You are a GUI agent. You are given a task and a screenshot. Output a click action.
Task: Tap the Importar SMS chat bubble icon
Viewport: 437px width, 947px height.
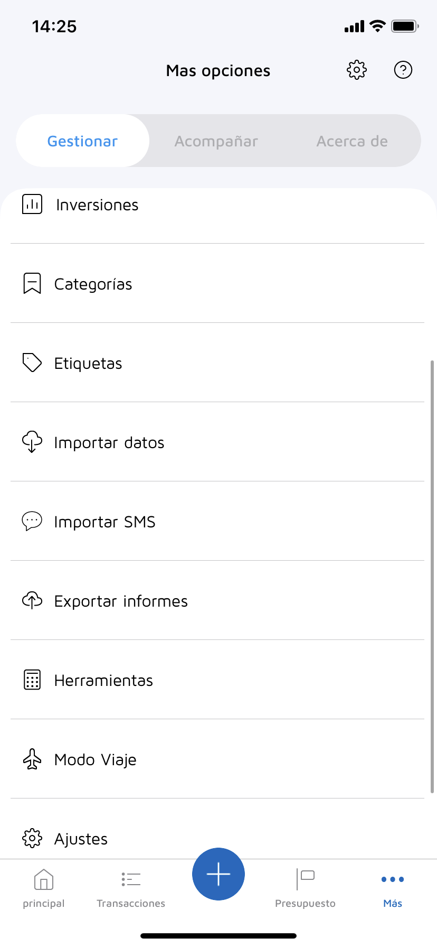(32, 521)
